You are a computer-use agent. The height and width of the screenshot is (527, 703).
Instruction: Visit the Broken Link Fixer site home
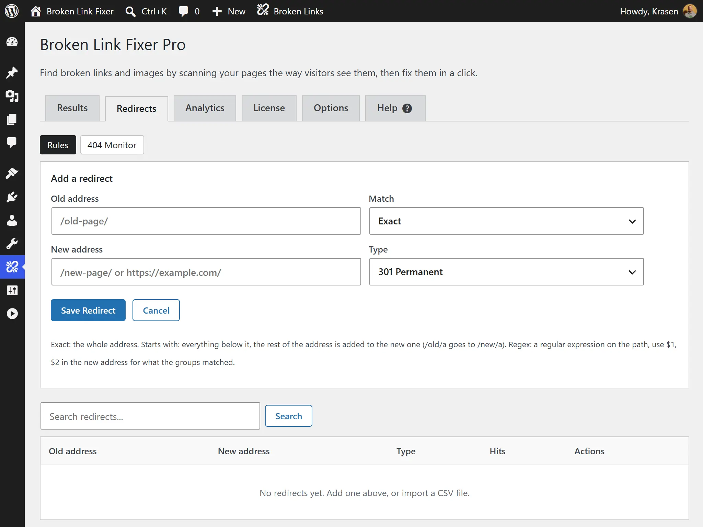36,11
